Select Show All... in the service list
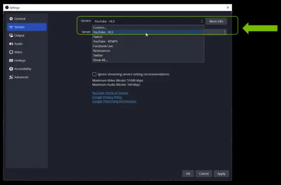 click(x=148, y=60)
